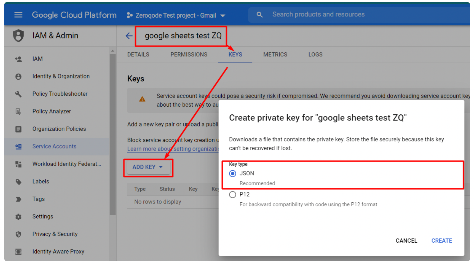Click the Privacy & Security shield icon
This screenshot has height=264, width=475.
18,234
